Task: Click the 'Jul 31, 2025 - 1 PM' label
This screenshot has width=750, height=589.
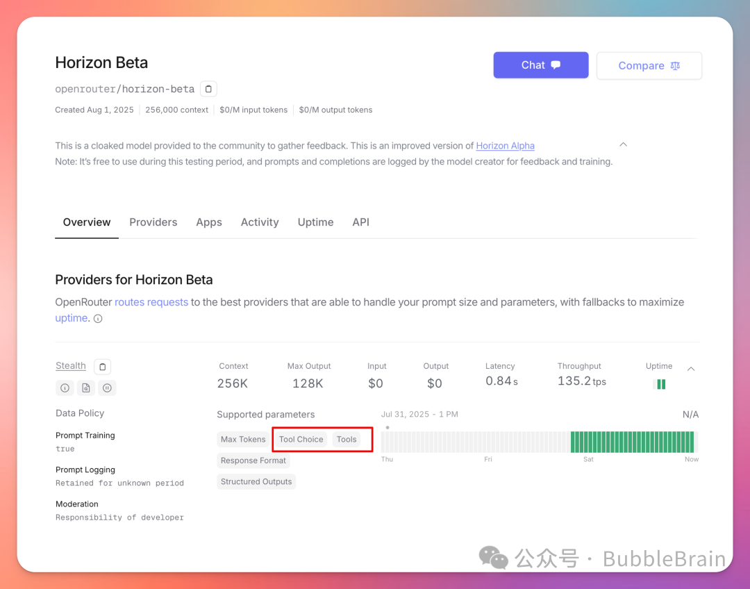Action: [419, 415]
